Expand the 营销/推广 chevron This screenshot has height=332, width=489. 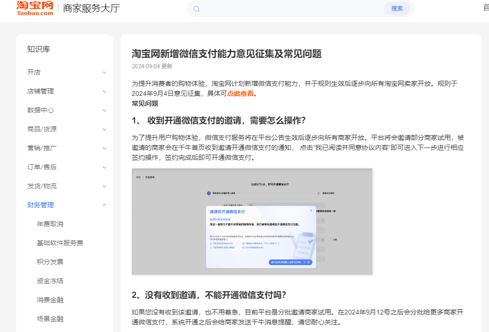104,148
